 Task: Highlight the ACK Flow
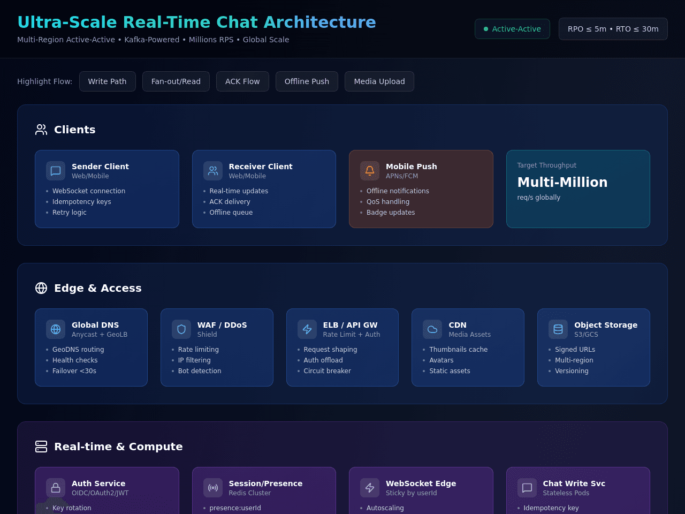pyautogui.click(x=242, y=81)
